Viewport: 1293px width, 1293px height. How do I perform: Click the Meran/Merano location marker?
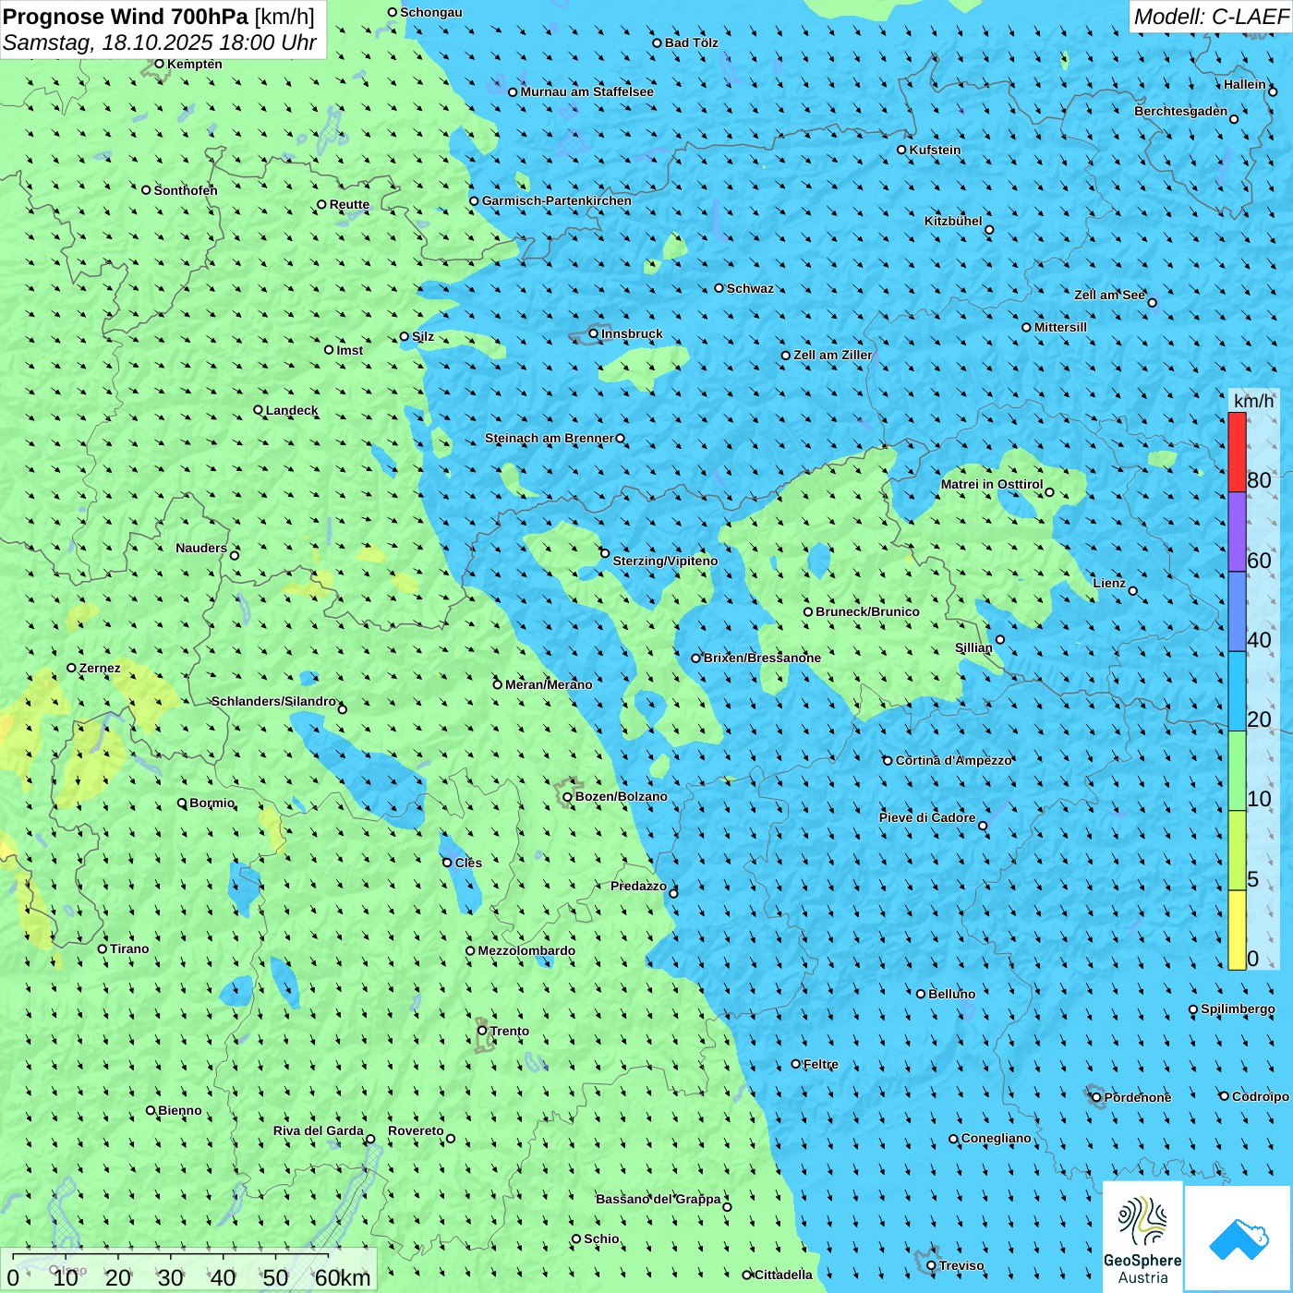(x=497, y=684)
